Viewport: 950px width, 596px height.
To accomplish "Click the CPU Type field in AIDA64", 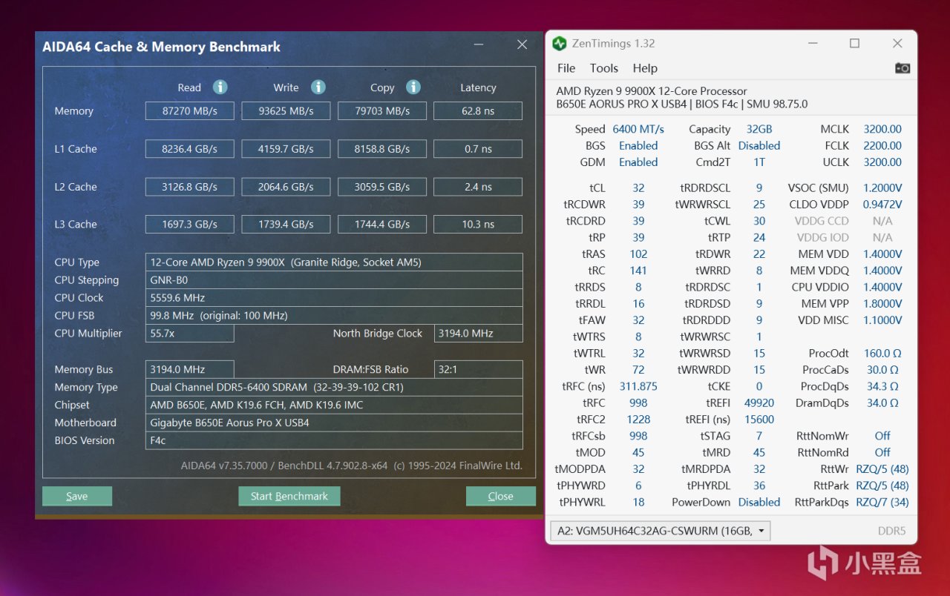I will (x=334, y=262).
